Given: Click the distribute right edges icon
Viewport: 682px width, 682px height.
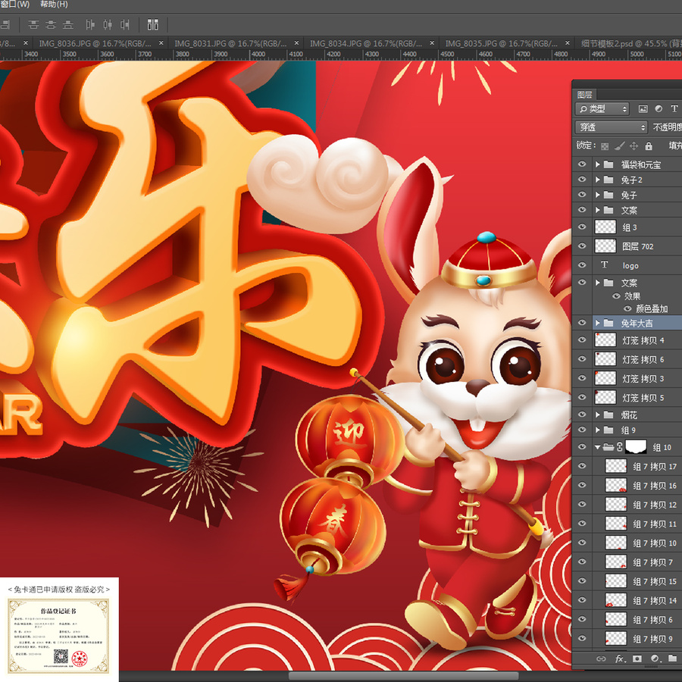Looking at the screenshot, I should [125, 25].
